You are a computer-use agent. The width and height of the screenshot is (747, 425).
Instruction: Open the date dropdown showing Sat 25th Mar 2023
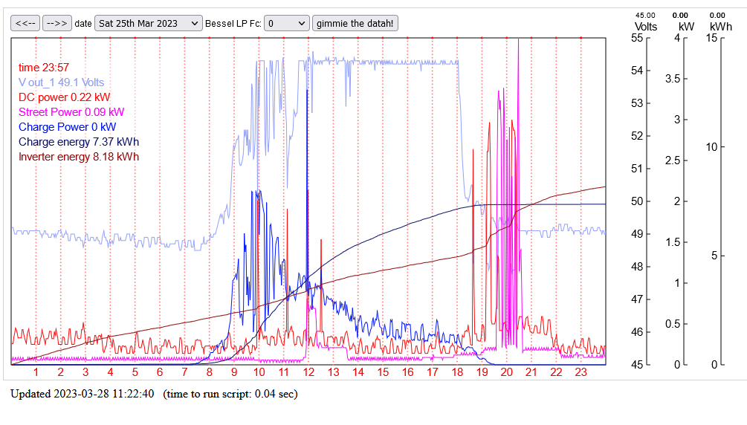click(149, 23)
